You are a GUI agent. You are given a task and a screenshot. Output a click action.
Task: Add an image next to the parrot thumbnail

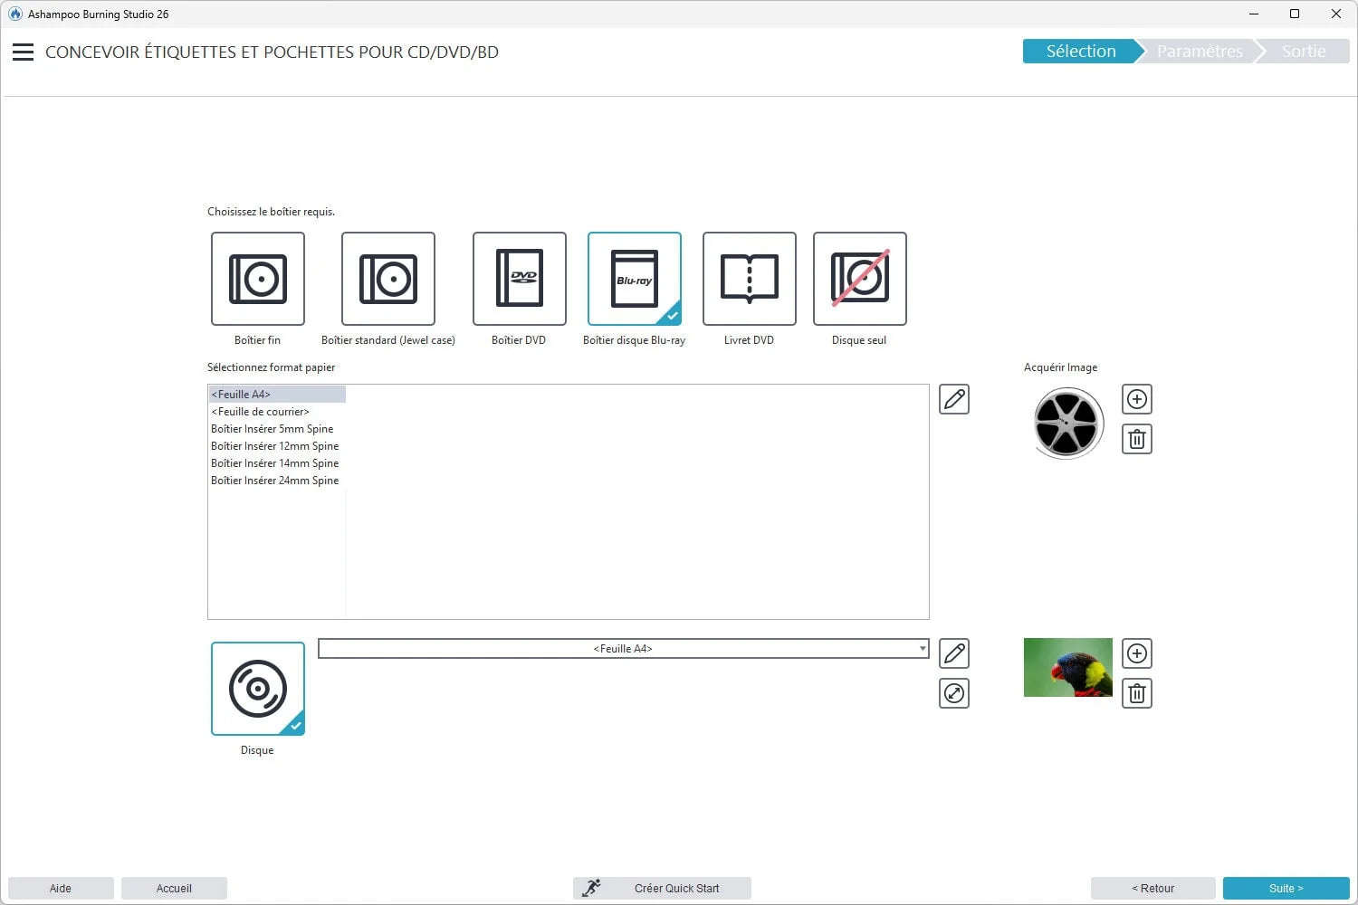pyautogui.click(x=1137, y=653)
